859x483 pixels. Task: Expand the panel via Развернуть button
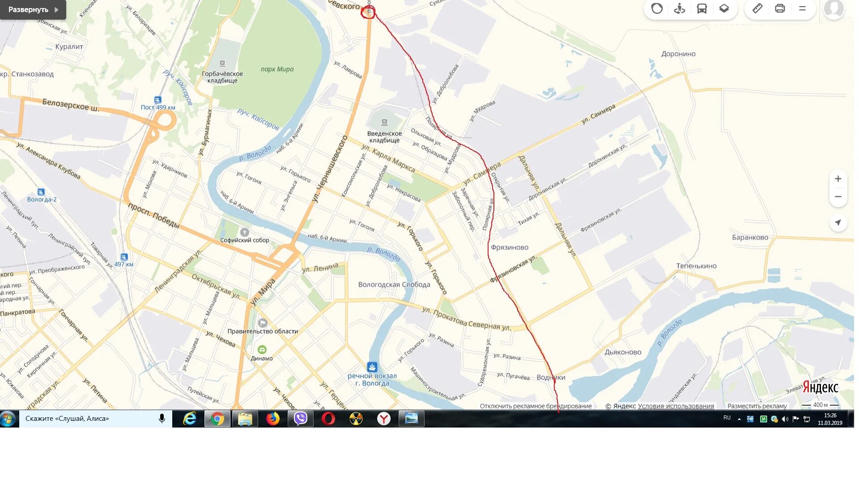(x=33, y=9)
